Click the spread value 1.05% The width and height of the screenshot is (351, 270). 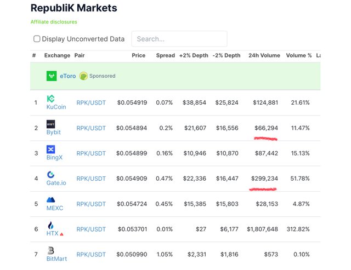pos(165,254)
